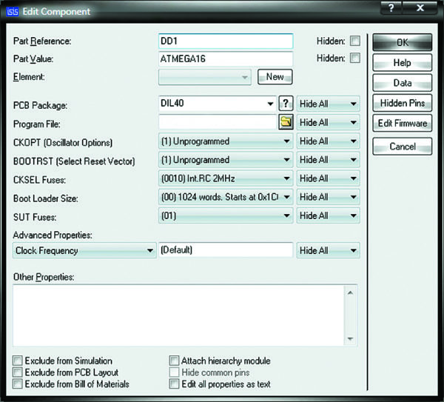Open the Advanced Properties Clock Frequency dropdown

point(84,250)
